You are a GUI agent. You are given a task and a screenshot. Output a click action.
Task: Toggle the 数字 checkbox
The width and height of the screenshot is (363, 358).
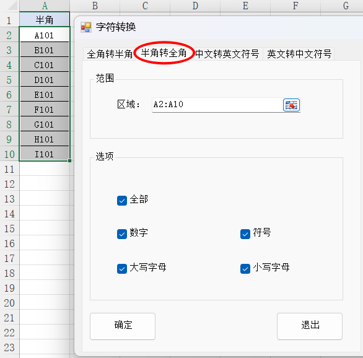[122, 234]
